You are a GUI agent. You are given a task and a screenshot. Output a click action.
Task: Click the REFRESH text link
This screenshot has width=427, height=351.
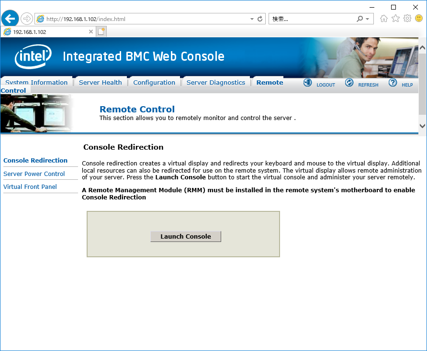[x=368, y=85]
